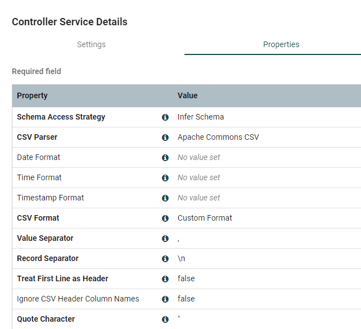
Task: Open the Infer Schema value dropdown
Action: click(201, 117)
